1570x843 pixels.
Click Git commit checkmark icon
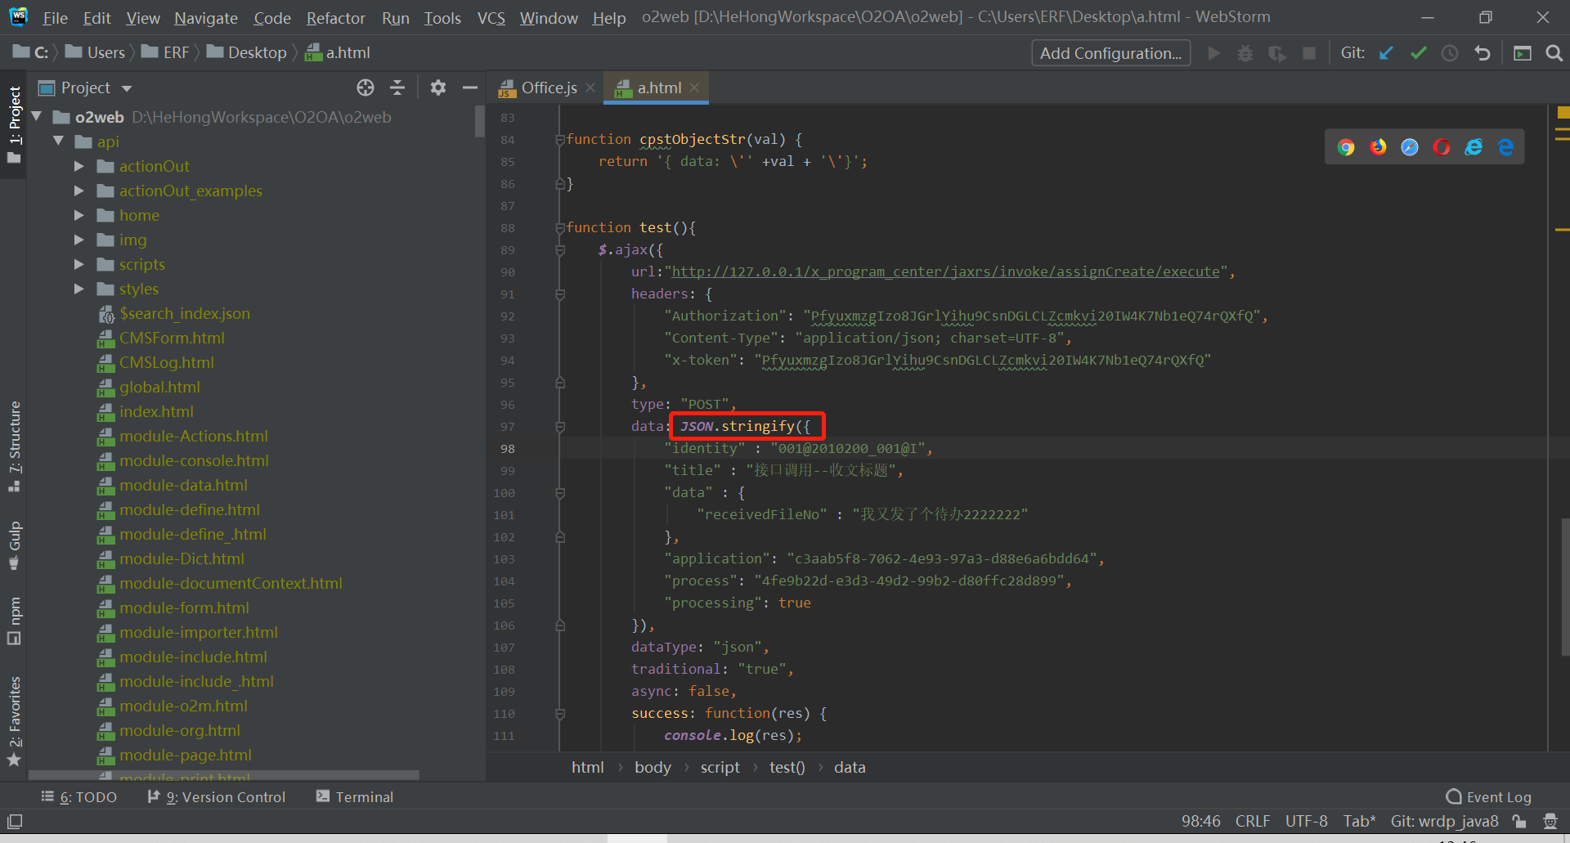pyautogui.click(x=1418, y=53)
